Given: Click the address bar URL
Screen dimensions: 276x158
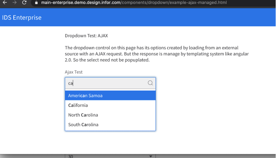Looking at the screenshot, I should [x=134, y=3].
